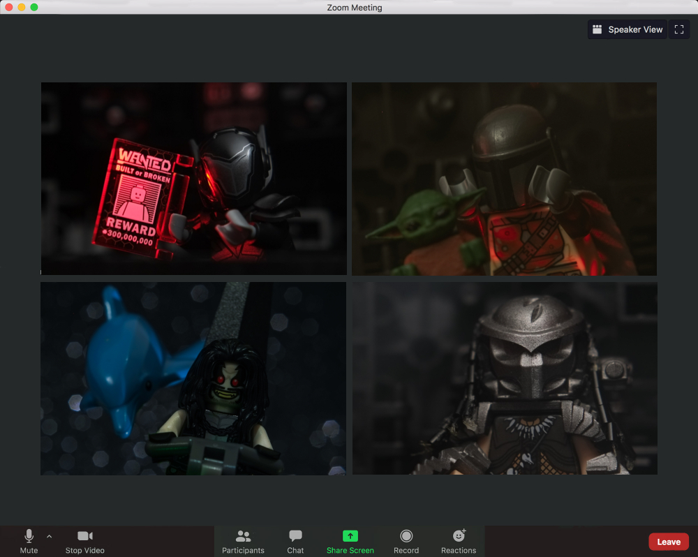698x557 pixels.
Task: Open the Participants panel
Action: point(243,541)
